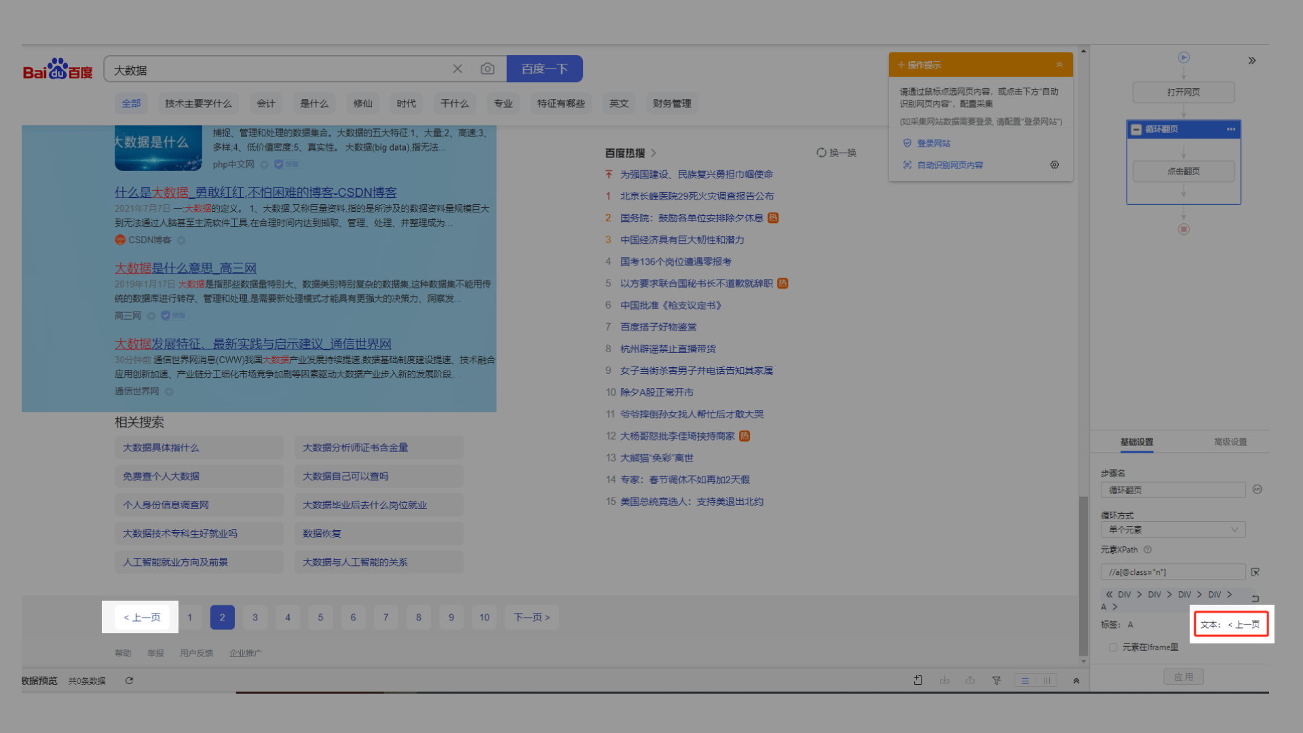Click the 步骤名 input field

(1173, 490)
